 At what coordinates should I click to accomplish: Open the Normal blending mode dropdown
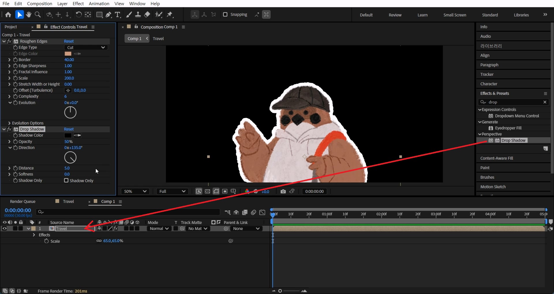(159, 229)
